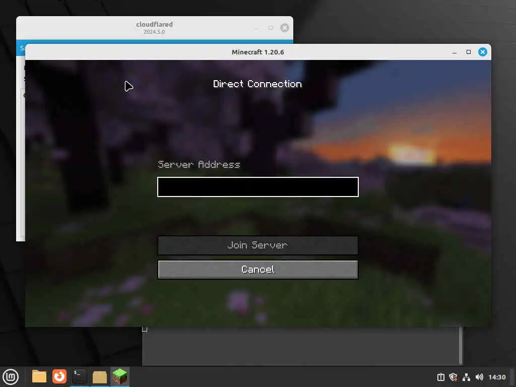Open the volume control tray icon

(x=479, y=377)
